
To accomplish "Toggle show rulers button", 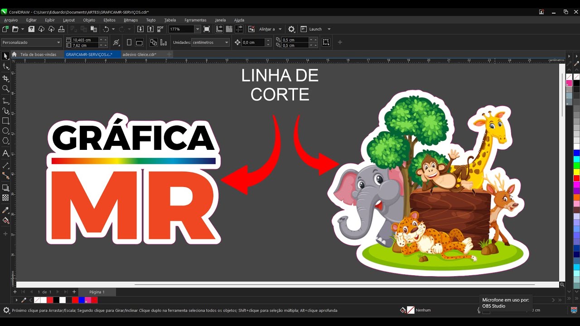I will pos(219,29).
